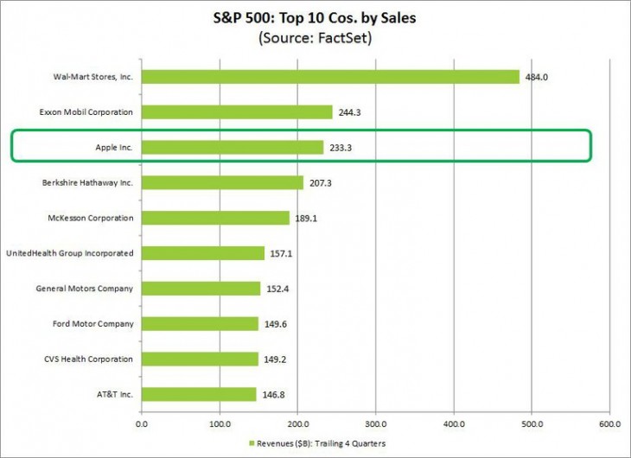Select the 233.3 data label
The height and width of the screenshot is (458, 631).
[x=340, y=148]
